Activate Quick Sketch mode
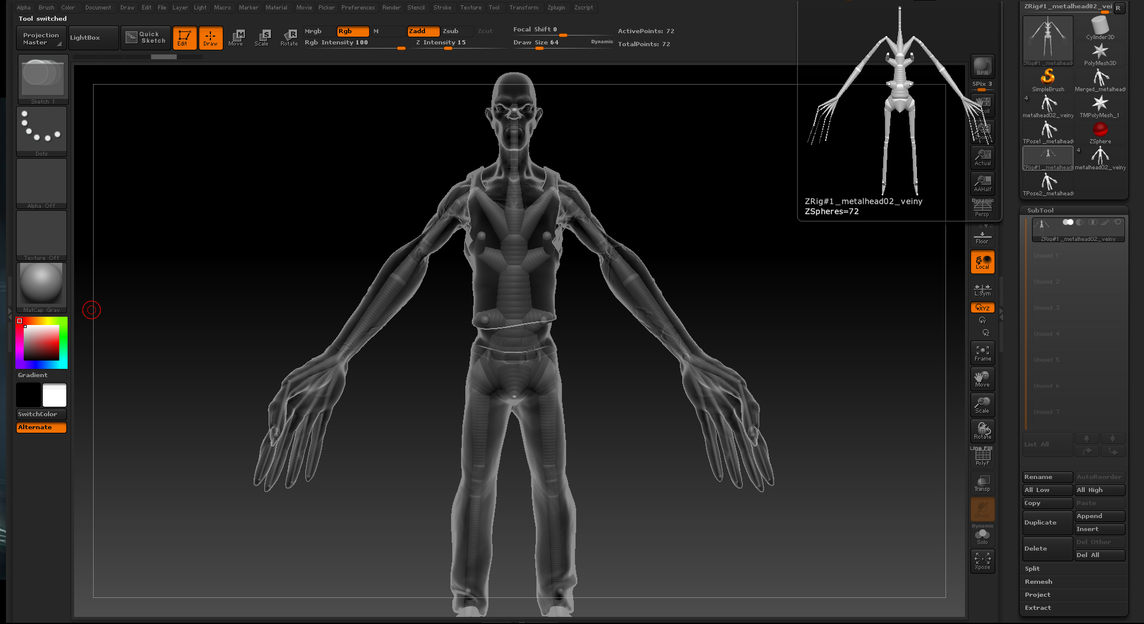 click(146, 38)
